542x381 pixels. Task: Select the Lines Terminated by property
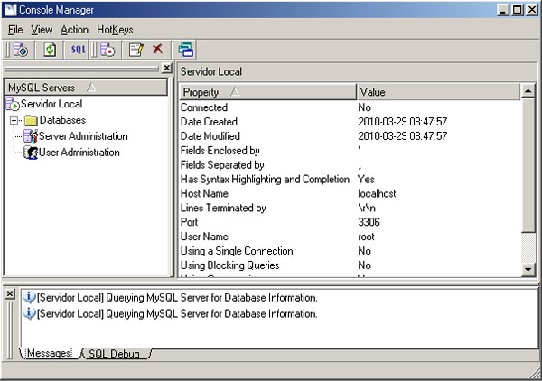(350, 208)
